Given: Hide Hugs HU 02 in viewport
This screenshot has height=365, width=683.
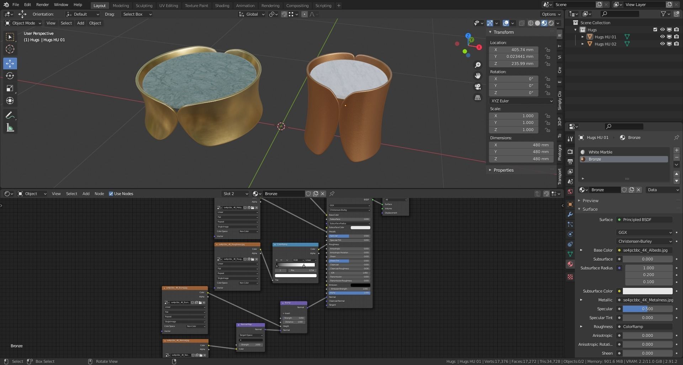Looking at the screenshot, I should point(662,44).
